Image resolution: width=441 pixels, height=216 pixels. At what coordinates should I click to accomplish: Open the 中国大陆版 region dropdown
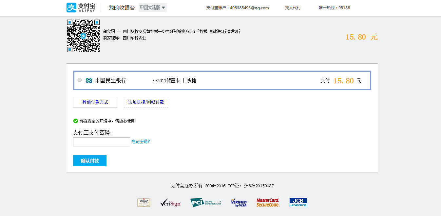click(153, 8)
